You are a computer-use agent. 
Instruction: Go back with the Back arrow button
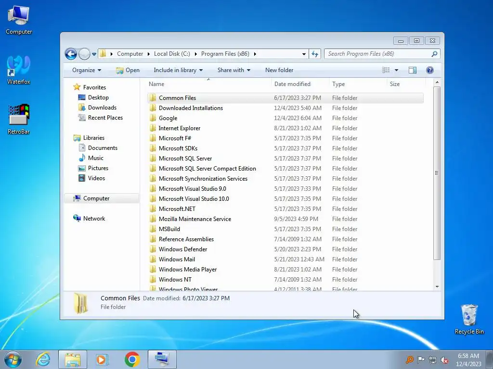71,54
